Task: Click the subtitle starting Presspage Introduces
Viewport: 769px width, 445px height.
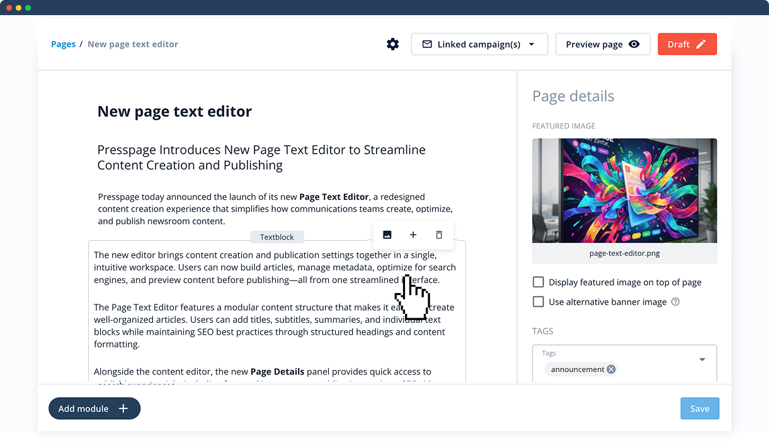Action: point(261,158)
